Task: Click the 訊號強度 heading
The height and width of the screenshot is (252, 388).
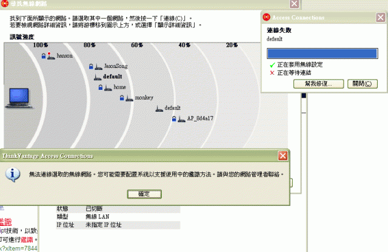Action: tap(22, 37)
